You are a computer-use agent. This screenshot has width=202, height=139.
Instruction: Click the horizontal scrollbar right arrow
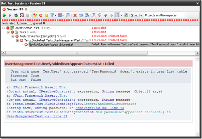tap(197, 53)
